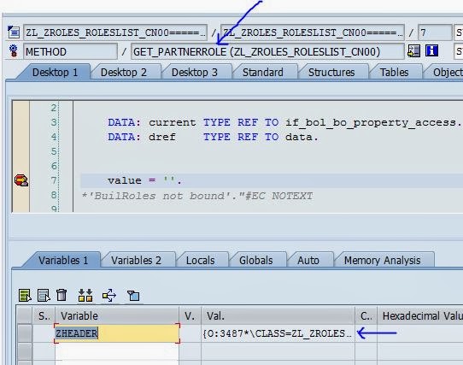Image resolution: width=463 pixels, height=365 pixels.
Task: Click the ZHEADER value {O:3487*\CLASS=ZL_ZROLES
Action: [x=278, y=333]
